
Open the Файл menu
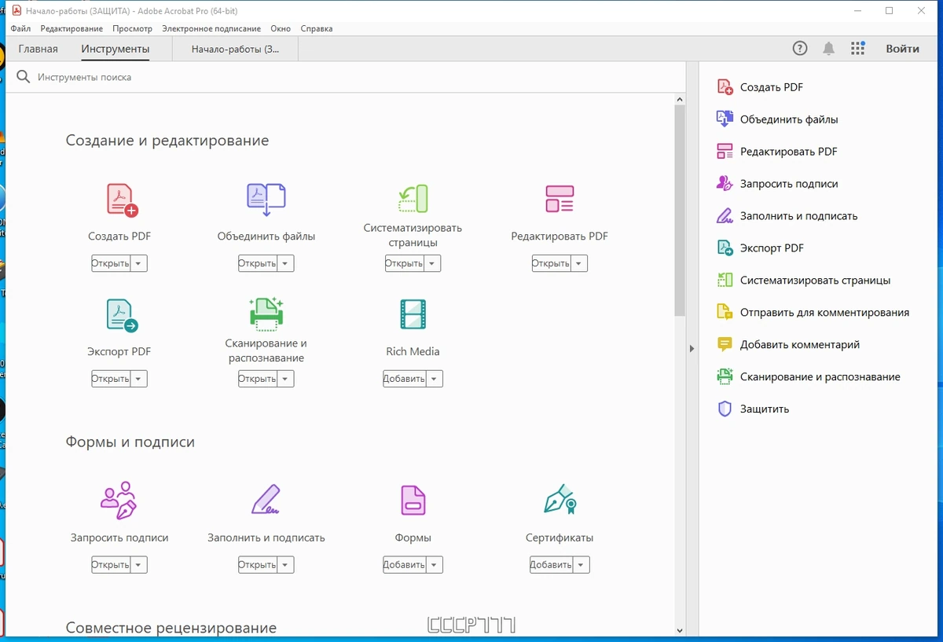coord(20,28)
